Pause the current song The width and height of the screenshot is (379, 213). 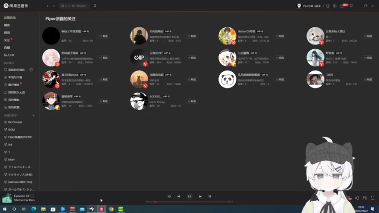click(x=189, y=196)
